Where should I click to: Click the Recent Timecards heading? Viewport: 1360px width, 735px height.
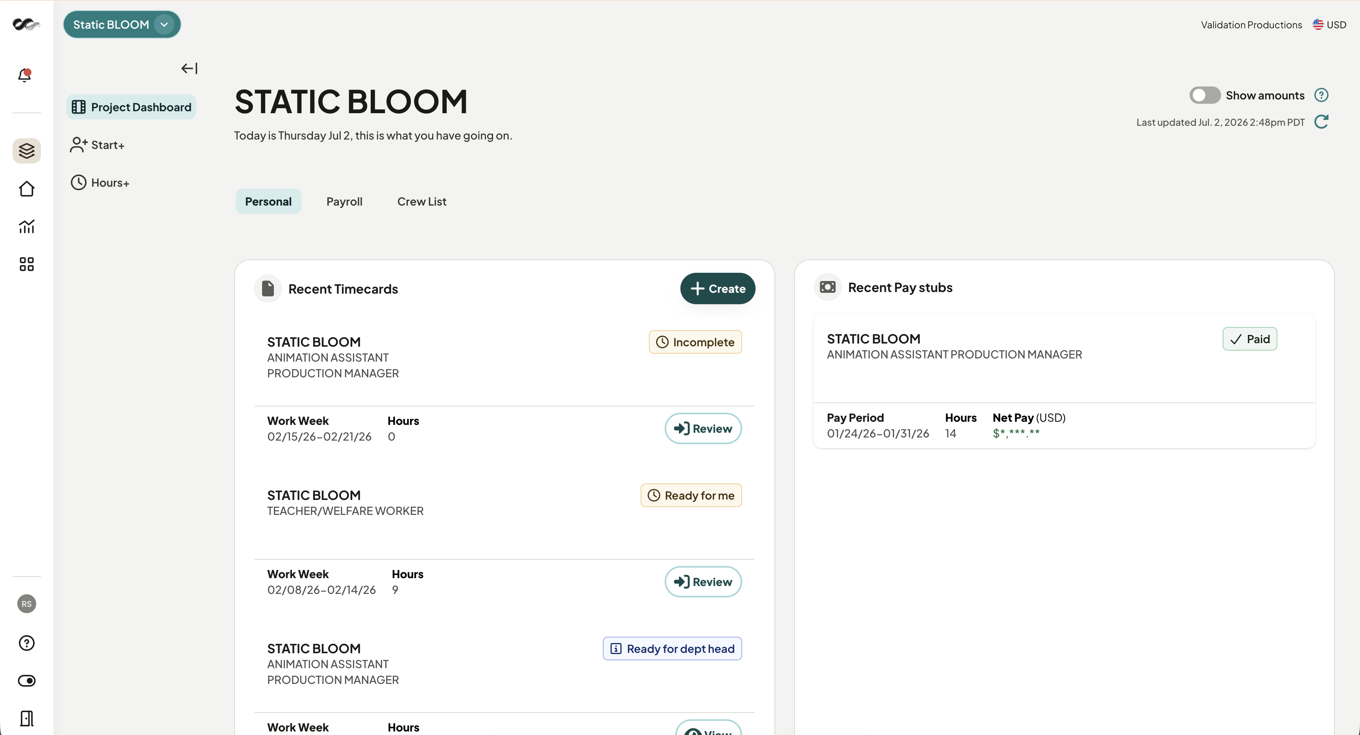[343, 289]
